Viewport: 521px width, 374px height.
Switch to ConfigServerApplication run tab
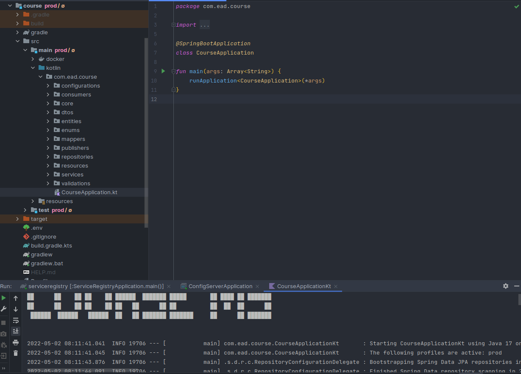coord(220,286)
